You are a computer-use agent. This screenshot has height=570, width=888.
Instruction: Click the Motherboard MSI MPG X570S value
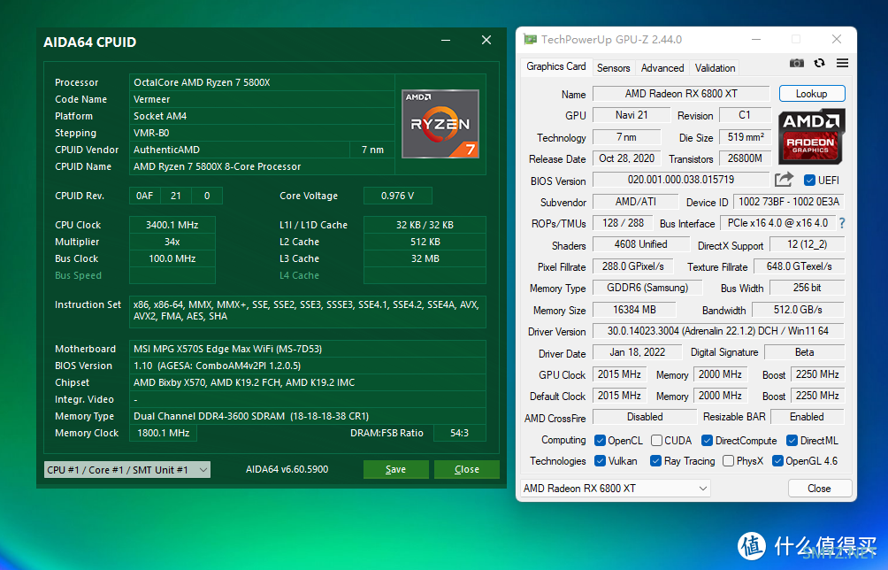pos(308,349)
